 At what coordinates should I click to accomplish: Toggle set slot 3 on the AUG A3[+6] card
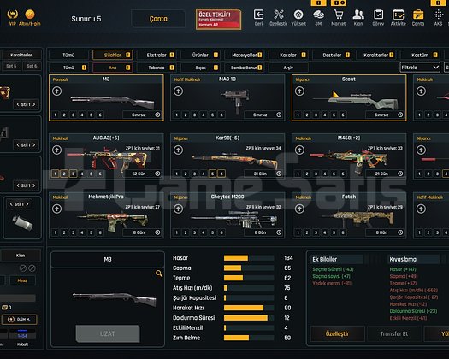coord(73,174)
